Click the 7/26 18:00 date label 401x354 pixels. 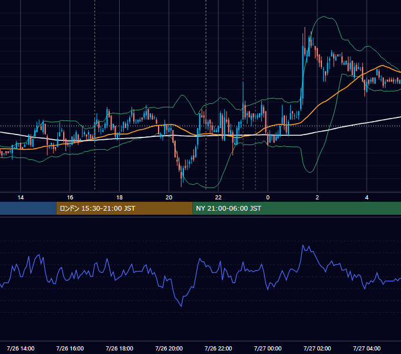click(120, 348)
